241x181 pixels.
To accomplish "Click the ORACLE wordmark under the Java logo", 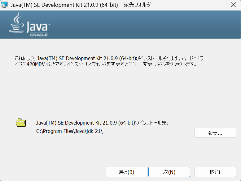I will pos(39,35).
